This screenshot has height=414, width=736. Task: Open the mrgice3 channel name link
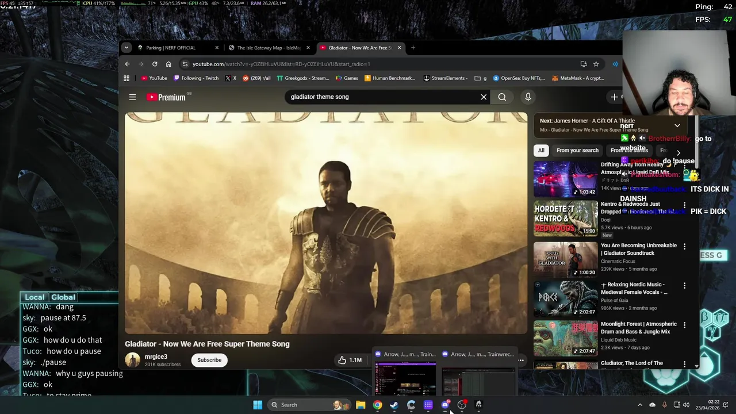pyautogui.click(x=156, y=356)
